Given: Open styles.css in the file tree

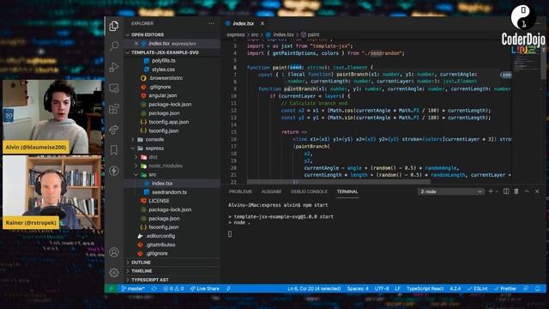Looking at the screenshot, I should tap(163, 70).
